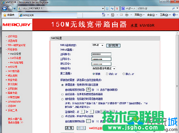Open the search options dropdown arrow
179x133 pixels.
[177, 8]
